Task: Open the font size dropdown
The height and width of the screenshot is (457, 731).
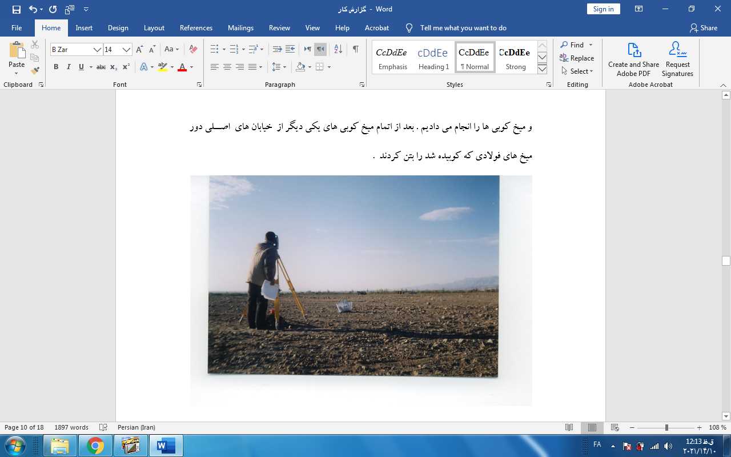Action: click(x=126, y=50)
